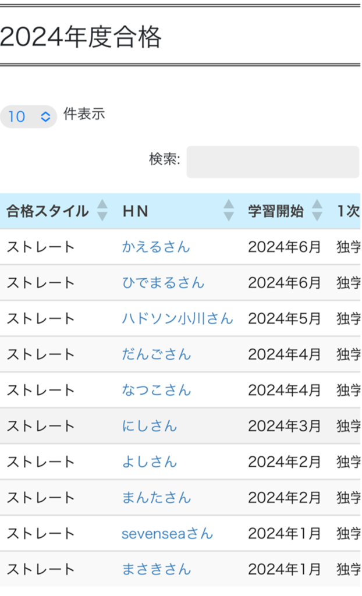
Task: Click sort arrows icon beside HN
Action: coord(229,211)
